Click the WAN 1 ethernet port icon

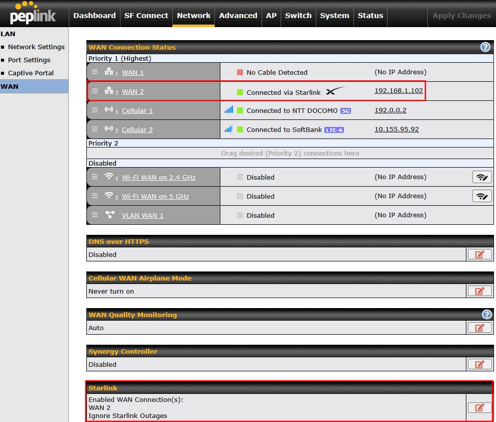tap(109, 71)
